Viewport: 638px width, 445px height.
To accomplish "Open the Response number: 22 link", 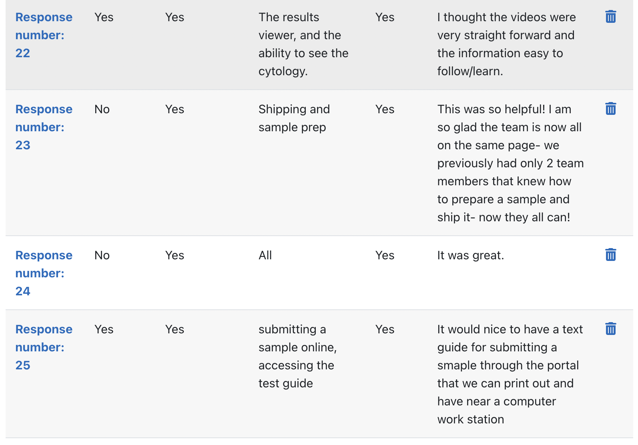I will point(44,35).
